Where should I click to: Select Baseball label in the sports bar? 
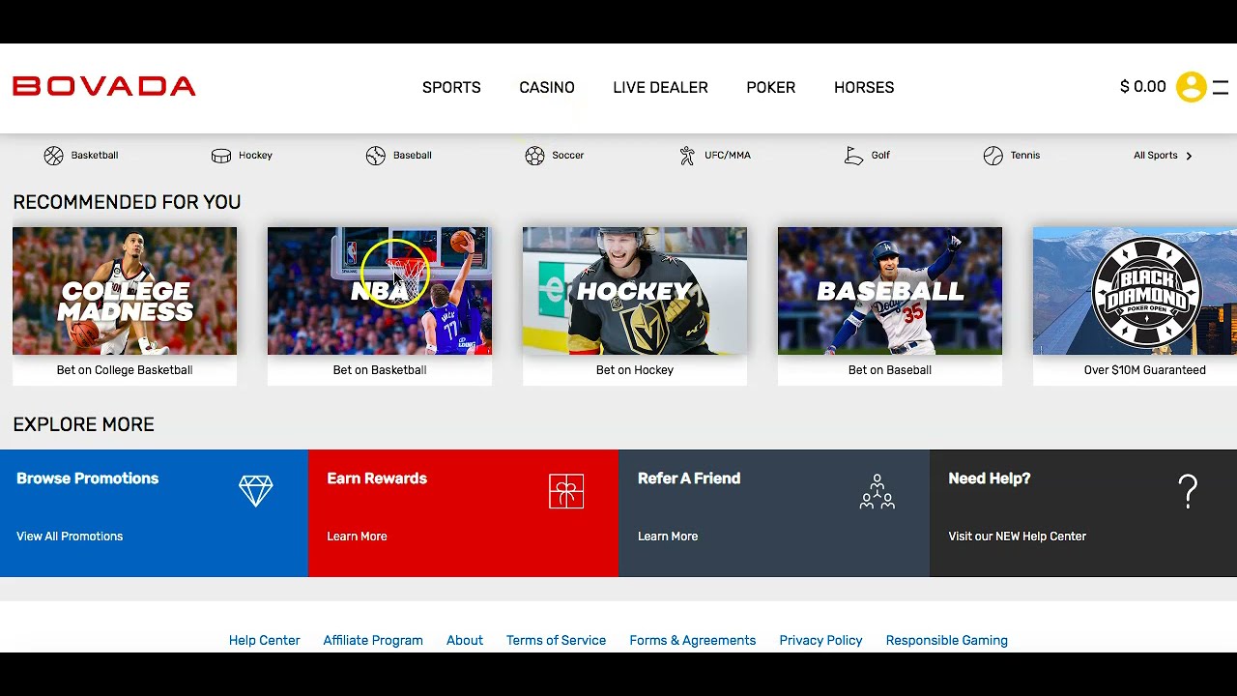pyautogui.click(x=413, y=156)
